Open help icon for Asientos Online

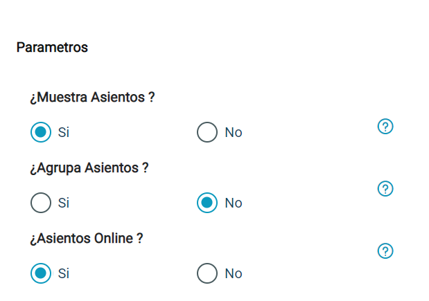[385, 250]
